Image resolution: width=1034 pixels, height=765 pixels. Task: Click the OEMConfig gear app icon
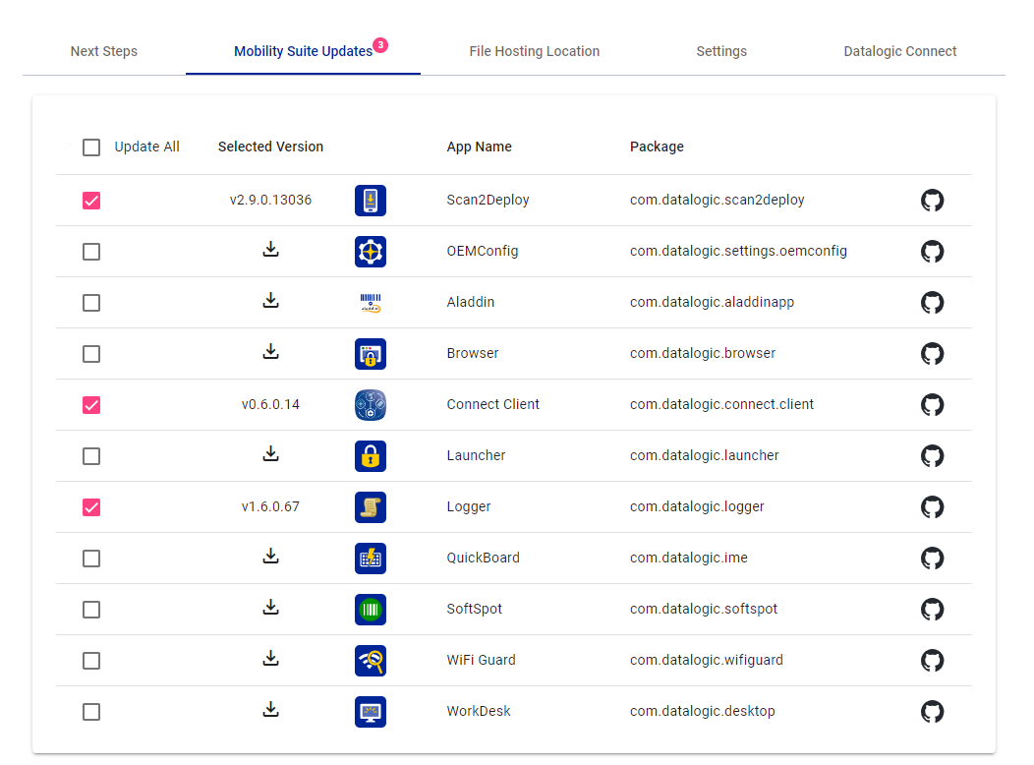pyautogui.click(x=370, y=252)
